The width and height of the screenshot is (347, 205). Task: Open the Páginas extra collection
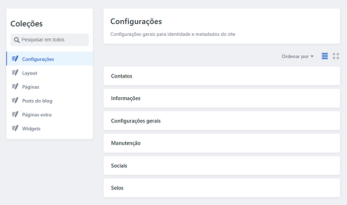pos(50,114)
